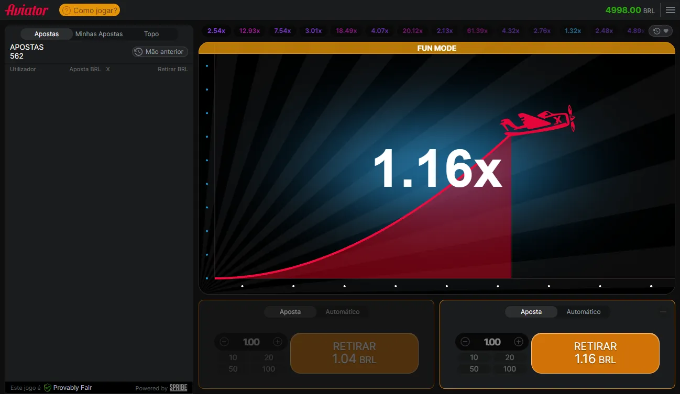Select Aposta tab in right bet panel
The width and height of the screenshot is (680, 394).
pos(531,312)
